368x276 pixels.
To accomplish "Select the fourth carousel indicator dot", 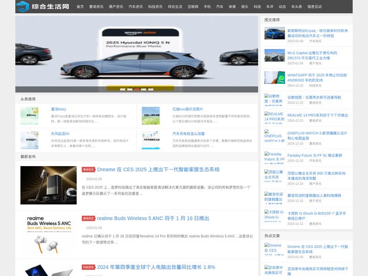I will (x=144, y=89).
